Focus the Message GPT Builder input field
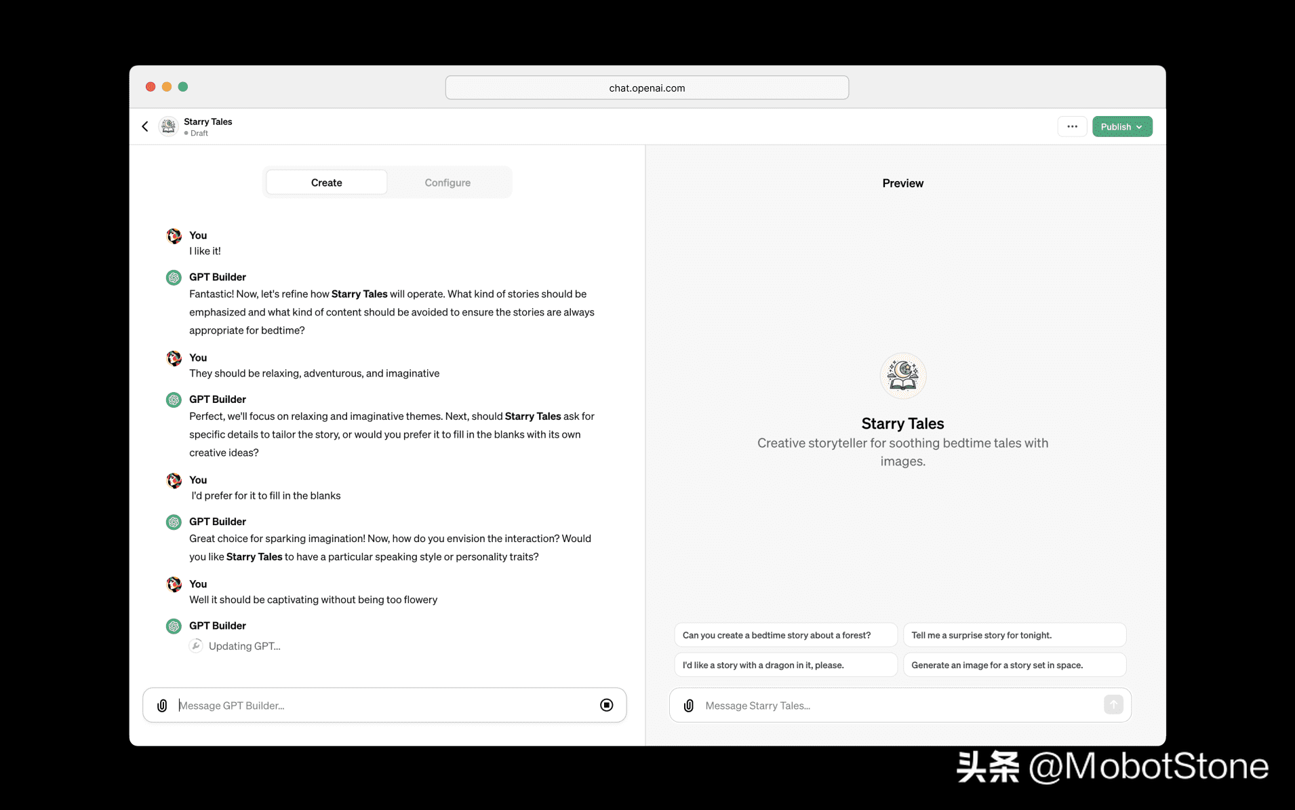This screenshot has height=810, width=1295. click(384, 706)
